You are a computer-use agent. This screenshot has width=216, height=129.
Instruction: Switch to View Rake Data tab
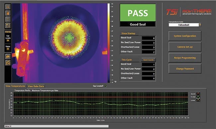pyautogui.click(x=36, y=86)
